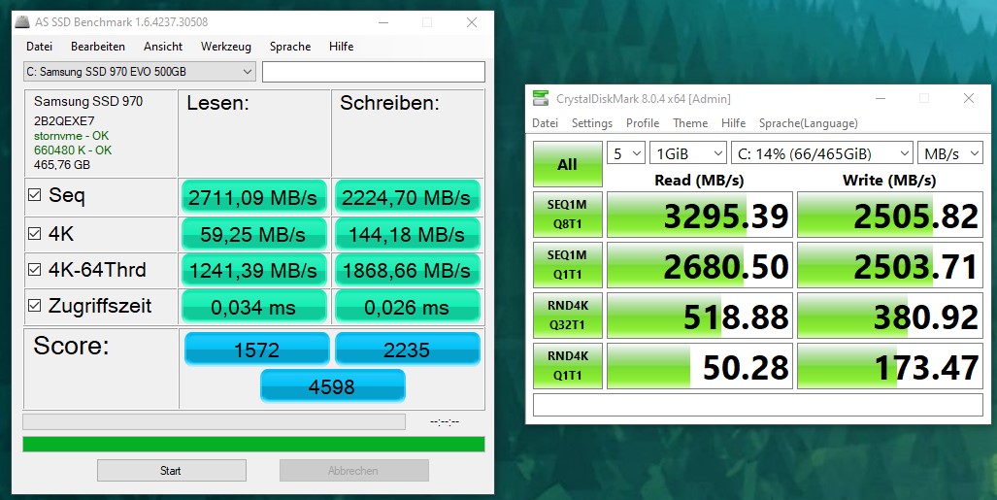
Task: Open the Hilfe menu in AS SSD Benchmark
Action: [x=342, y=47]
